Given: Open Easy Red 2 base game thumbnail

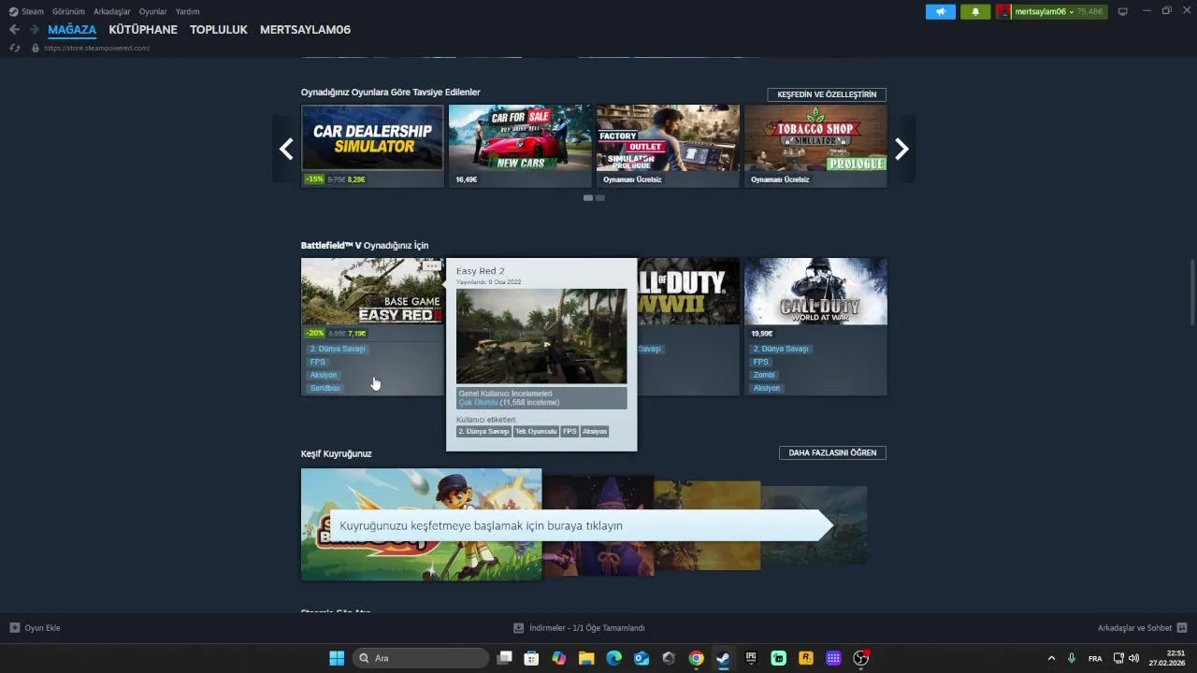Looking at the screenshot, I should point(372,292).
